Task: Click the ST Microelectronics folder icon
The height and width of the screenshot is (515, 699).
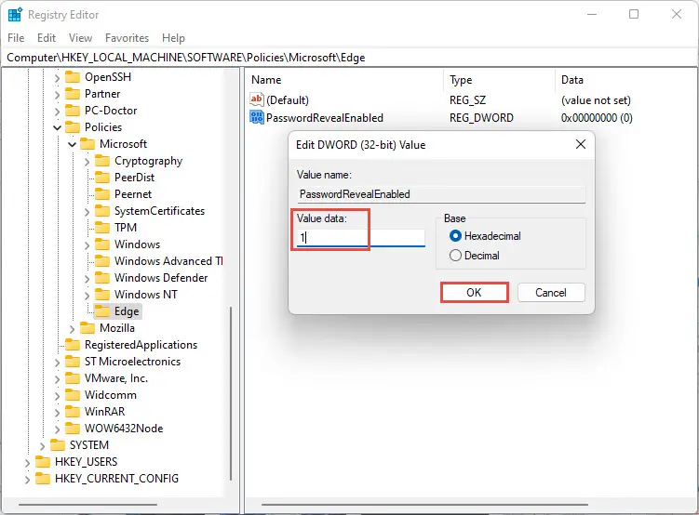Action: click(x=73, y=362)
